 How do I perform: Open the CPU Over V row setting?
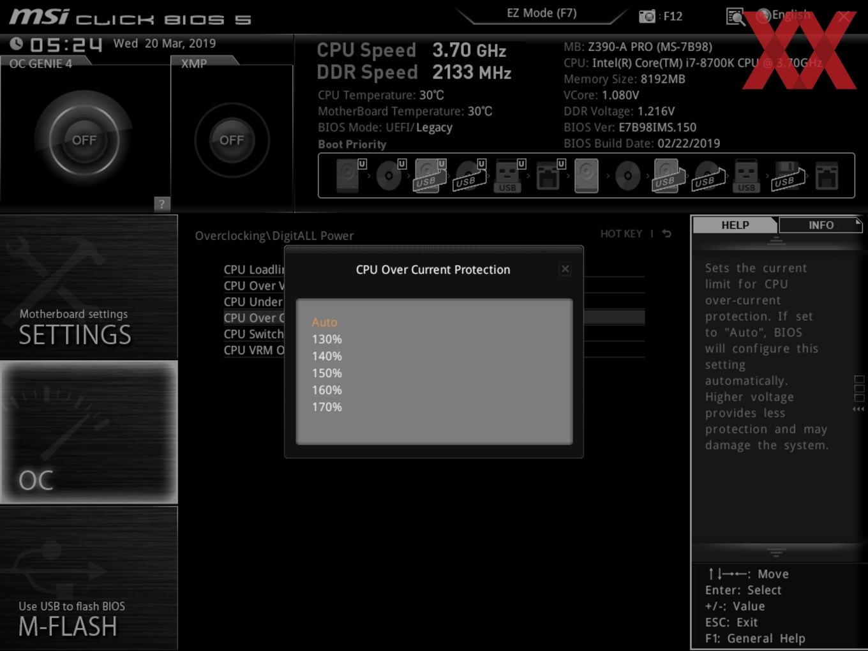pos(254,285)
